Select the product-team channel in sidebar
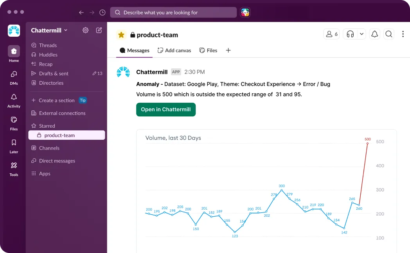 (x=67, y=135)
